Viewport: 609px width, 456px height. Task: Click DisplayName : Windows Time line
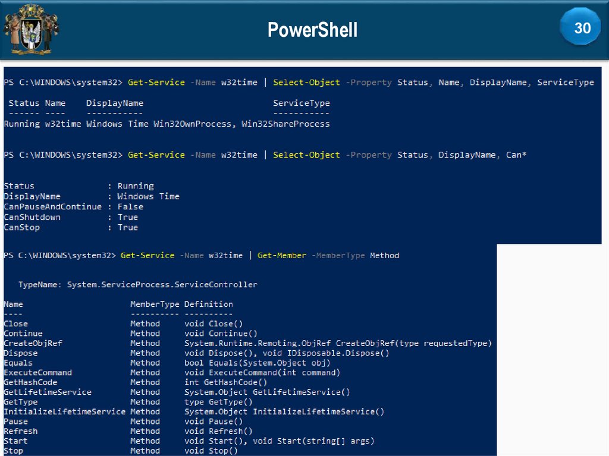(92, 197)
